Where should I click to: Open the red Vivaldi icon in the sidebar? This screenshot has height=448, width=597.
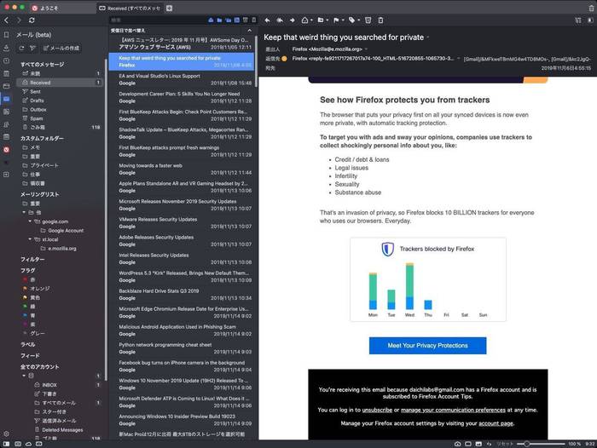[6, 149]
